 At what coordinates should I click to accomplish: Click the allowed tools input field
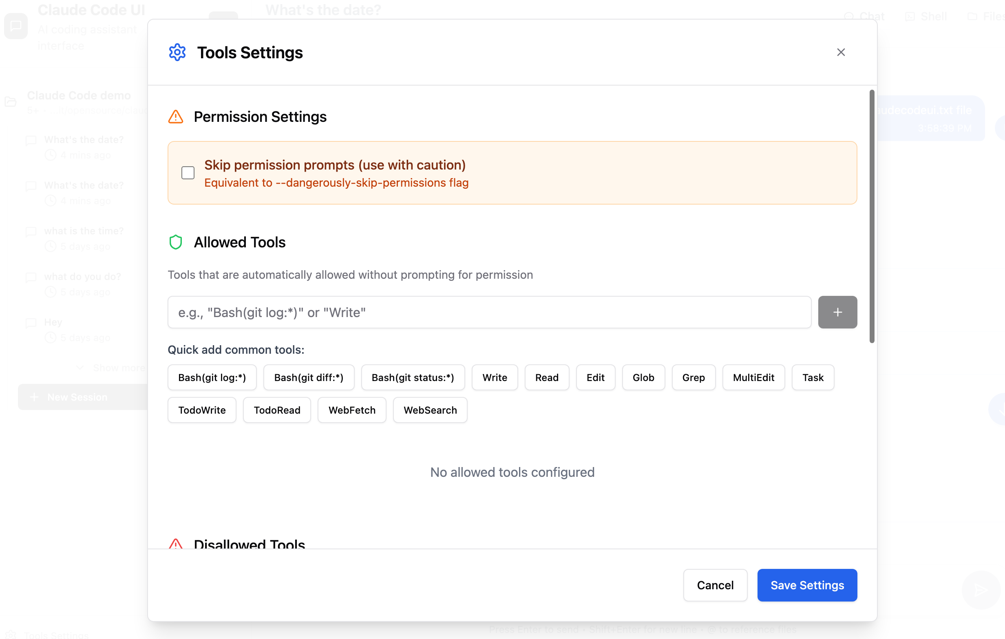pos(488,312)
